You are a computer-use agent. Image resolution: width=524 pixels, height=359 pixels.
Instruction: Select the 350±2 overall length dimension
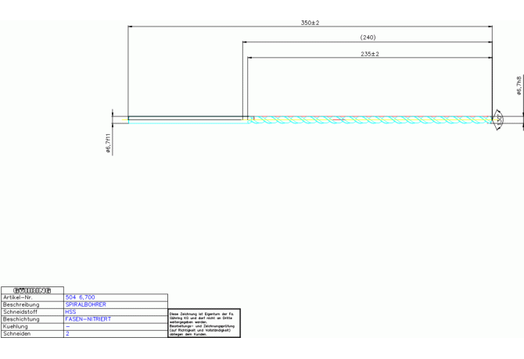[310, 23]
